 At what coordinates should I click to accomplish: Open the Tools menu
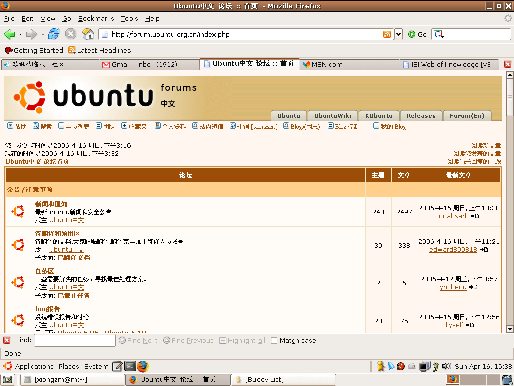tap(130, 19)
